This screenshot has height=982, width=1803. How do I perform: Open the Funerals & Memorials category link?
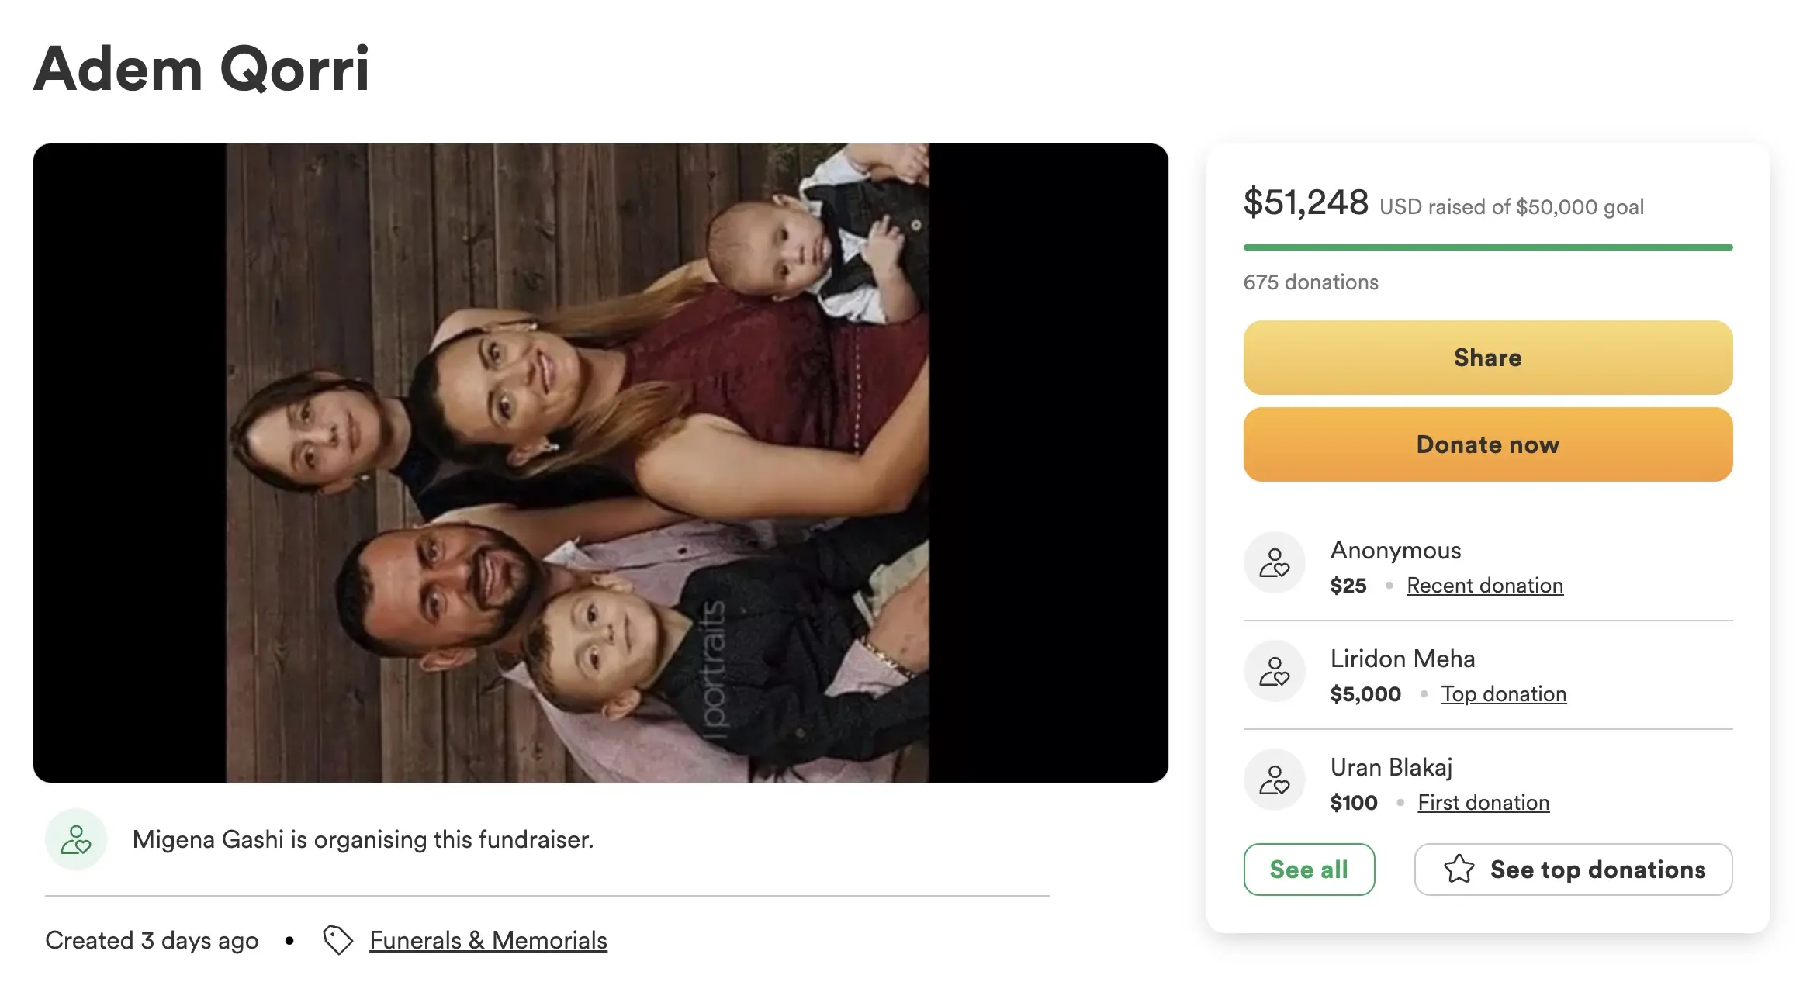(488, 940)
